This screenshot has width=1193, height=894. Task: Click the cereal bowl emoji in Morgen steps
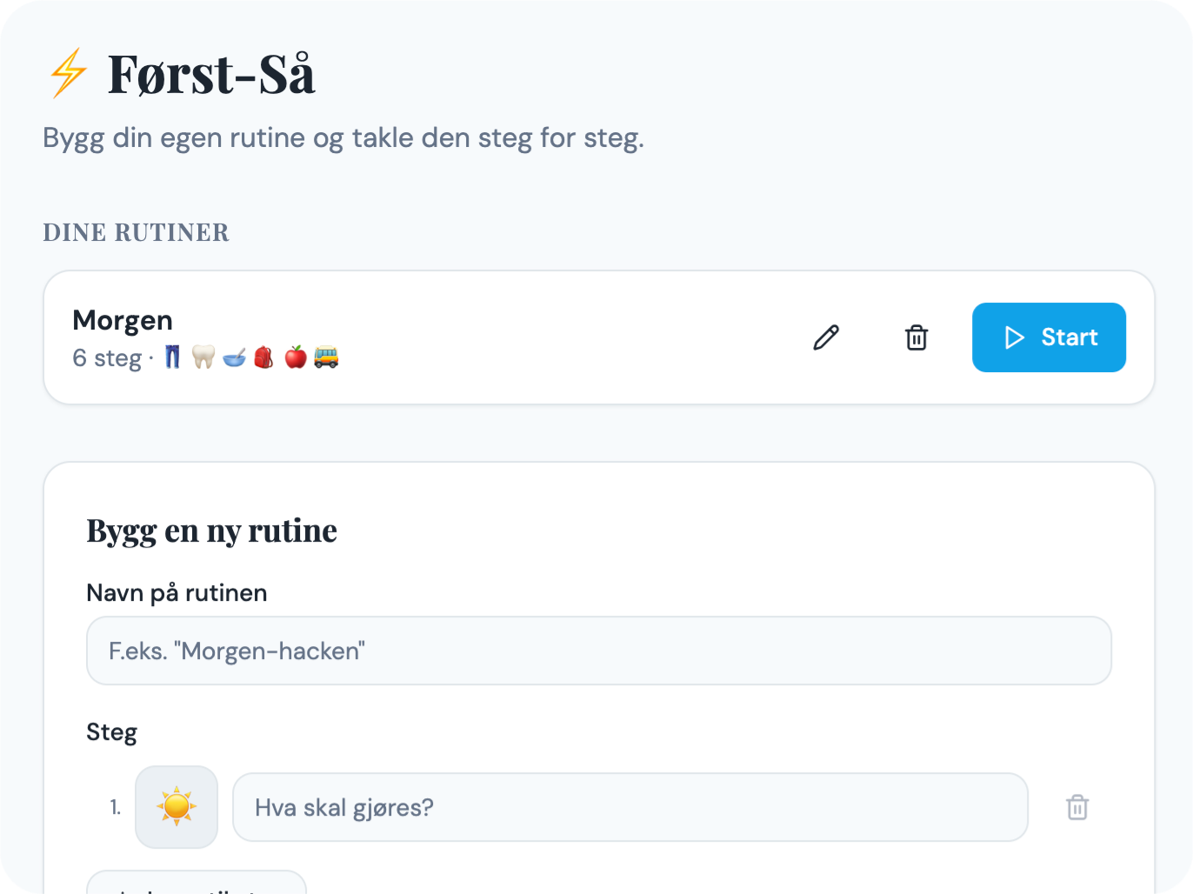point(234,357)
